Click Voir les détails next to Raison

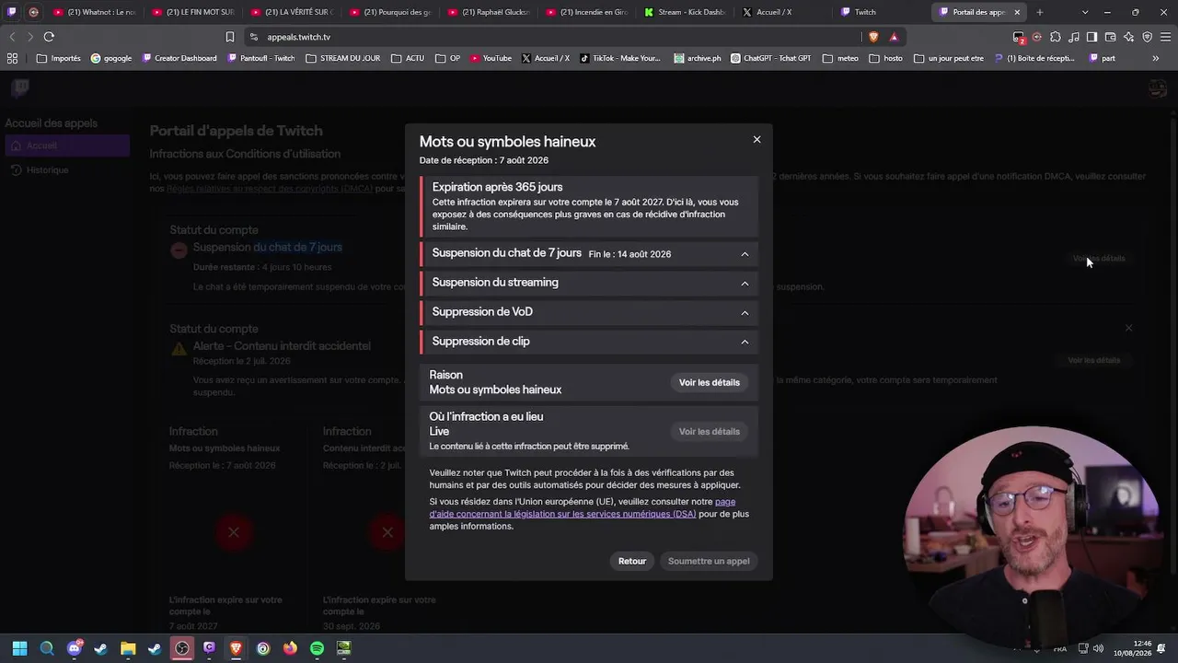coord(709,382)
